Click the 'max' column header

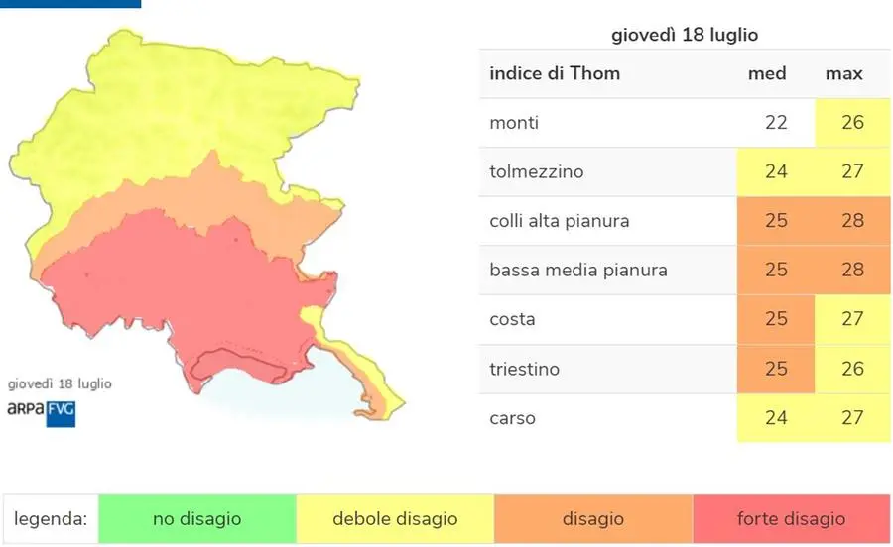click(x=844, y=73)
